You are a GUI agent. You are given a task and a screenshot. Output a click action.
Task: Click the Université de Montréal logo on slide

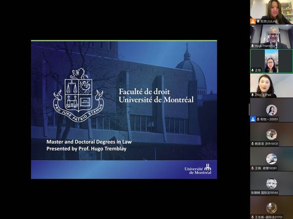(x=198, y=169)
